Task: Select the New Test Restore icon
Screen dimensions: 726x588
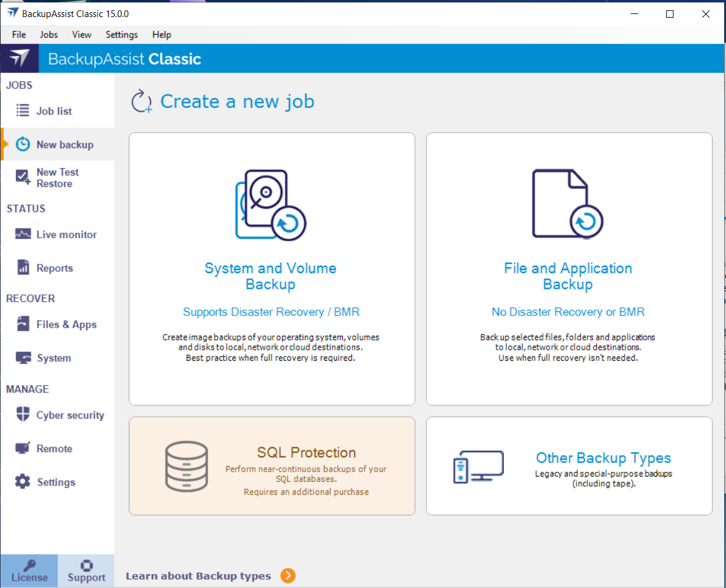Action: click(23, 177)
